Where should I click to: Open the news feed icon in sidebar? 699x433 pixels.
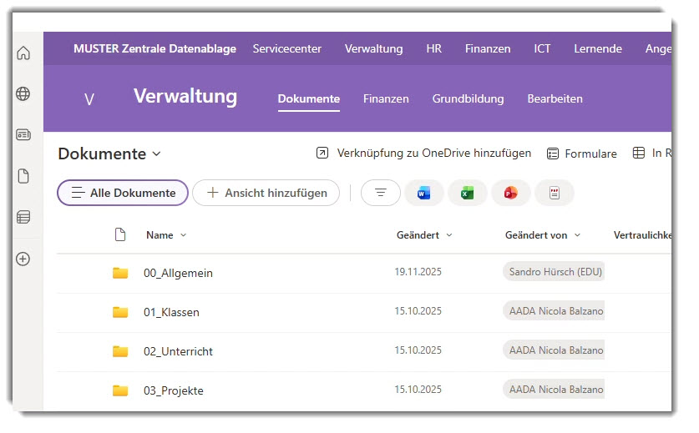pyautogui.click(x=23, y=135)
